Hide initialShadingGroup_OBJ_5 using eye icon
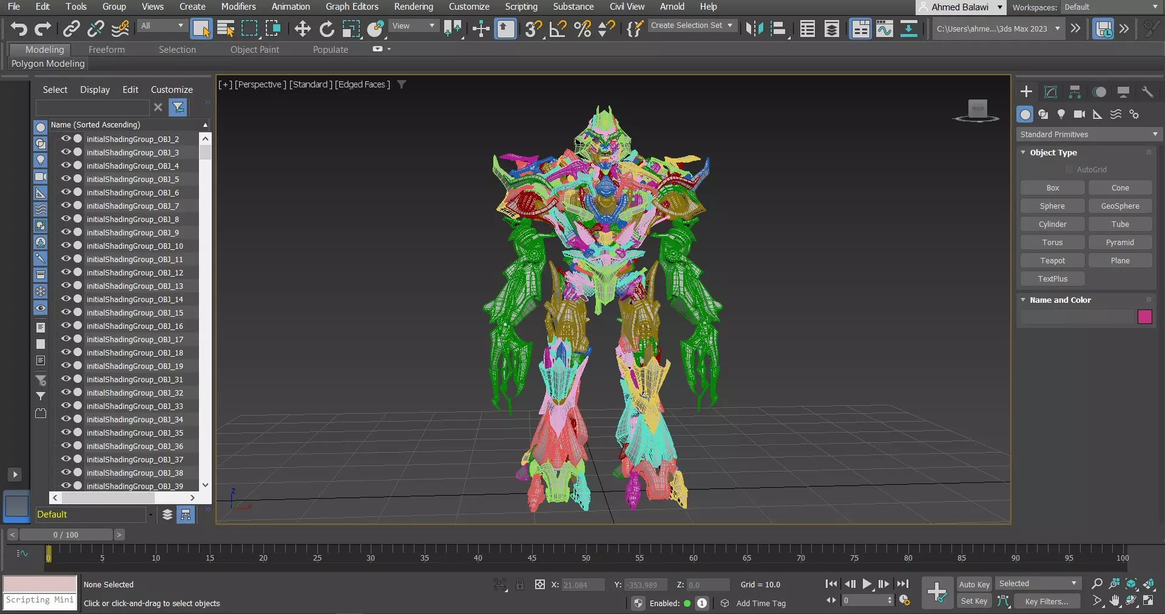 (66, 178)
